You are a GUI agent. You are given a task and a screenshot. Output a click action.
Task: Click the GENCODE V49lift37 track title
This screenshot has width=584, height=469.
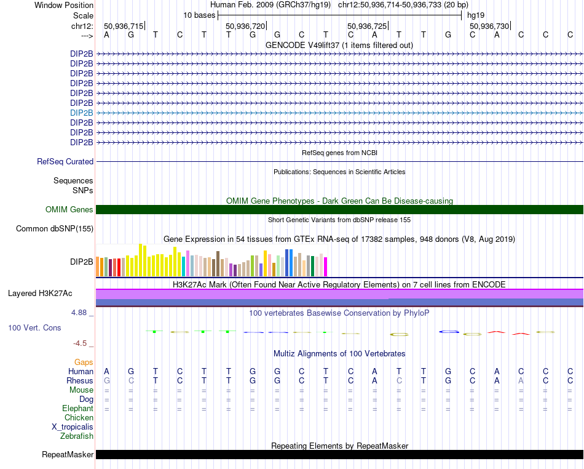coord(339,45)
